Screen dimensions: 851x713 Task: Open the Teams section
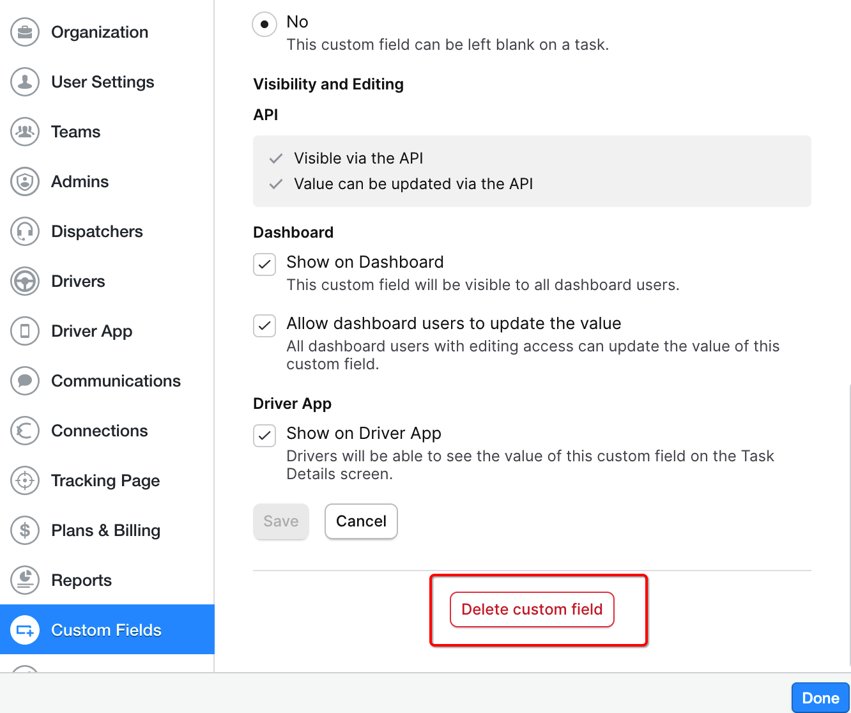107,132
